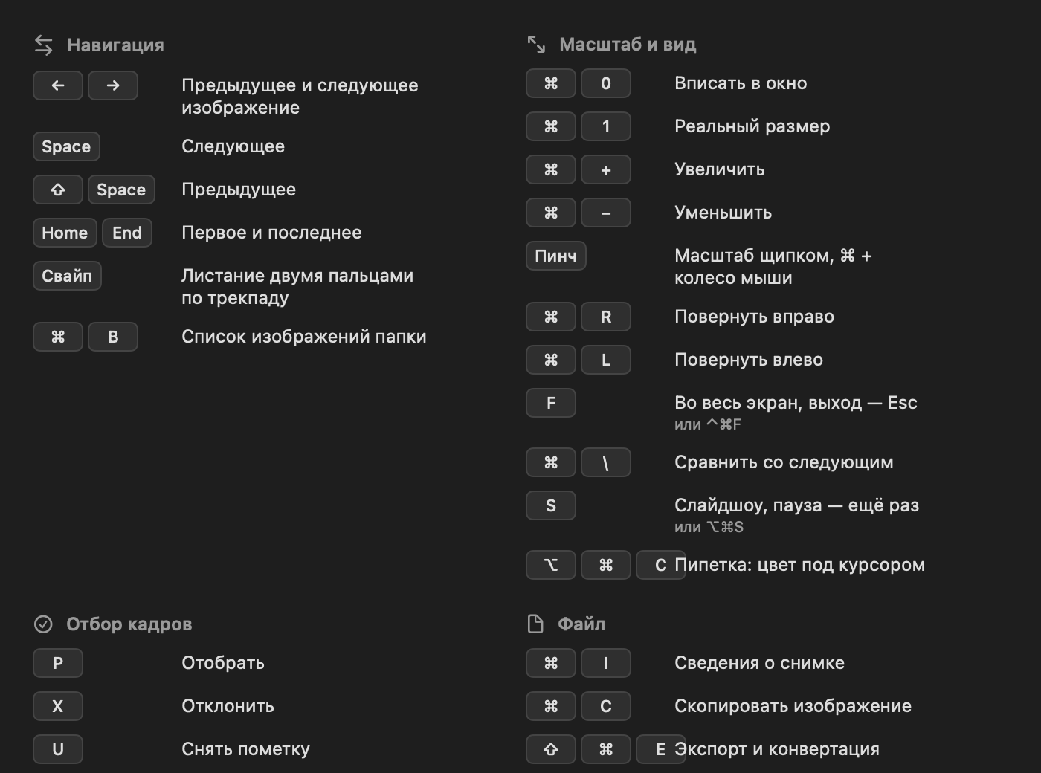Viewport: 1041px width, 773px height.
Task: Click the End key cap
Action: 127,233
